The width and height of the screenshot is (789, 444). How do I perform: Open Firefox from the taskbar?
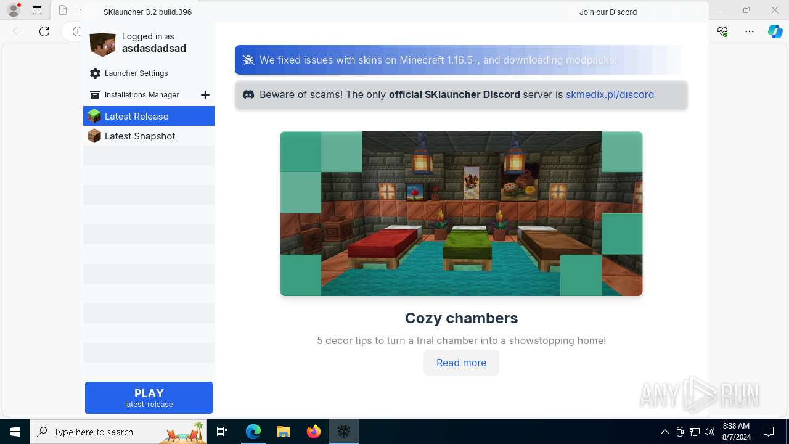pyautogui.click(x=314, y=432)
